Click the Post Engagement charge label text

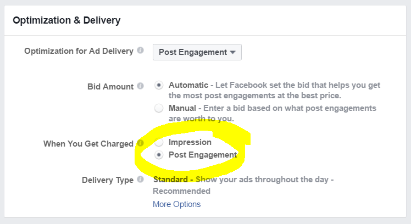[203, 155]
